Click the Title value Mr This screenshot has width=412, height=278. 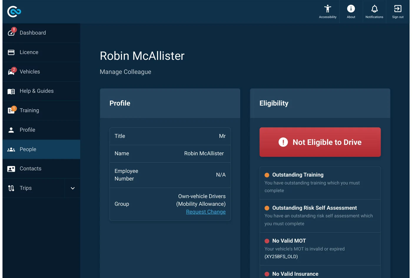(x=222, y=136)
